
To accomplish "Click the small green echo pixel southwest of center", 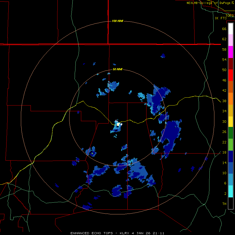I will tap(92, 153).
